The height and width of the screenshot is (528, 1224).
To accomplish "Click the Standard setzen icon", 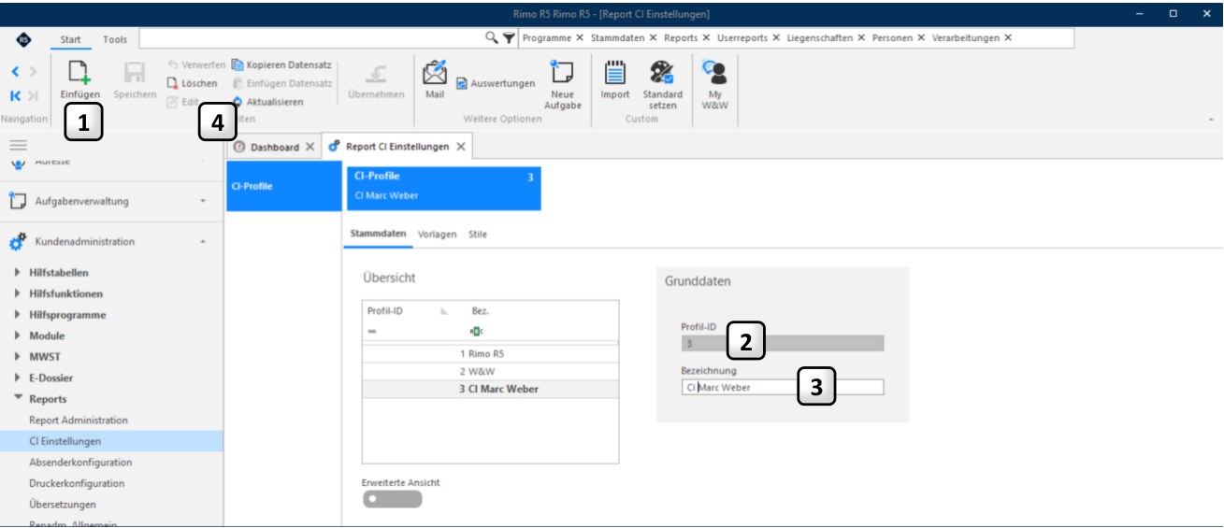I will (x=662, y=73).
